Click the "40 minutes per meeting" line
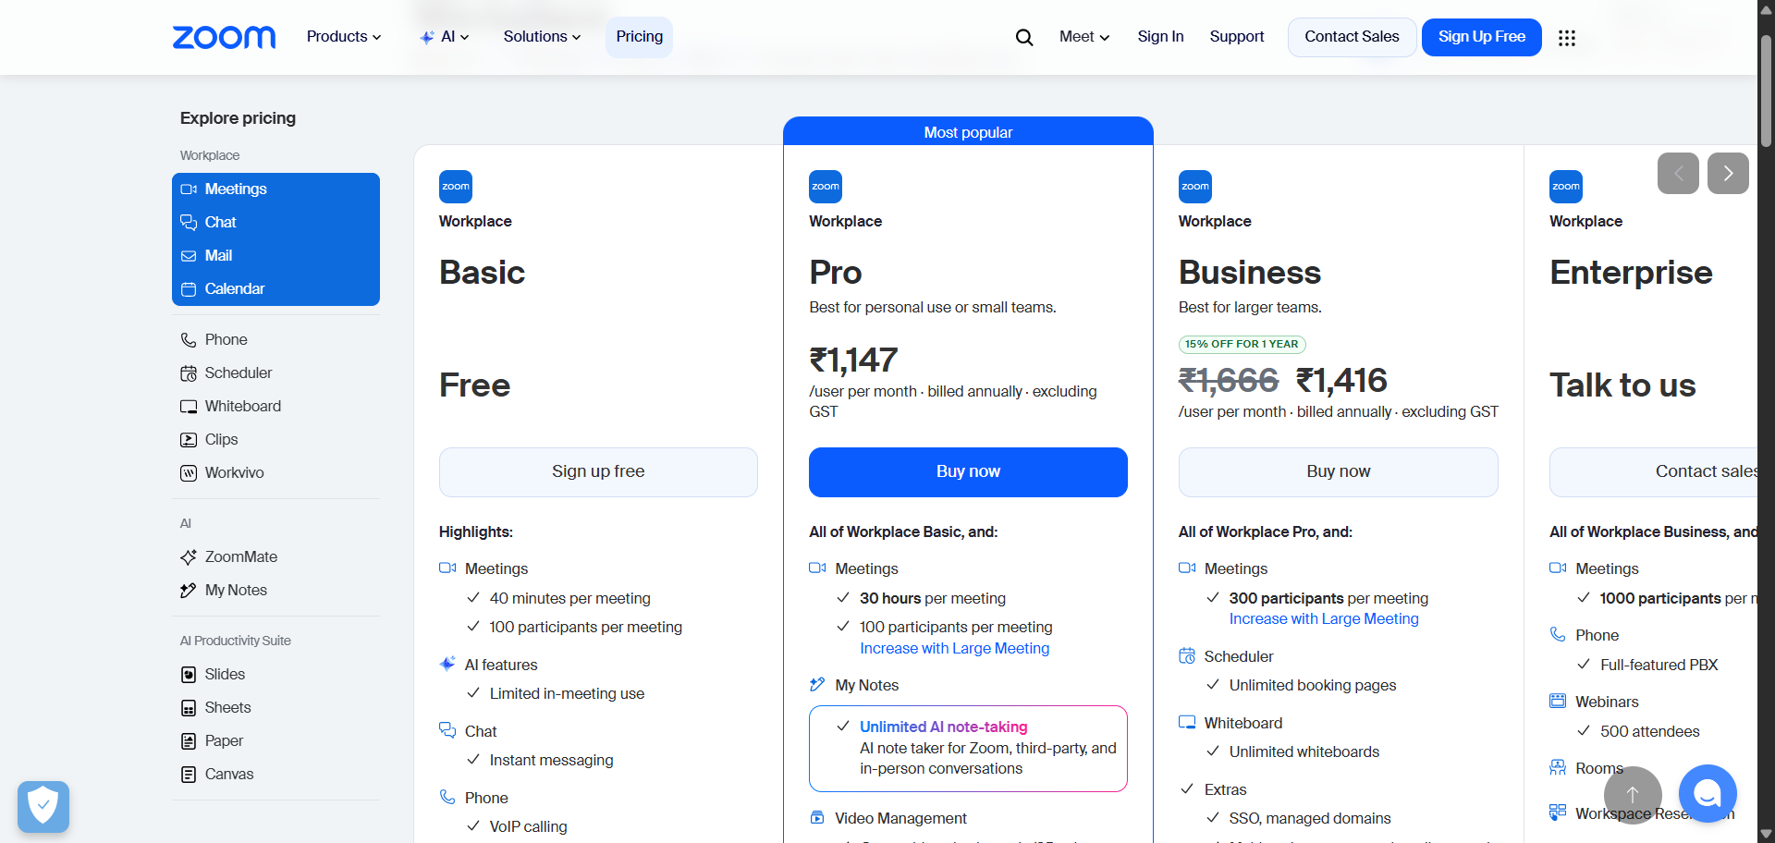The height and width of the screenshot is (843, 1775). (569, 599)
